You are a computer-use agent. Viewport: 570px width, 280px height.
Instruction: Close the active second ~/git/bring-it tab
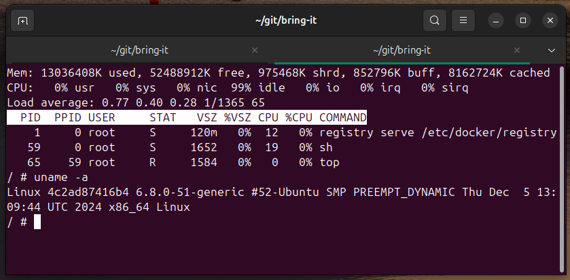click(516, 50)
